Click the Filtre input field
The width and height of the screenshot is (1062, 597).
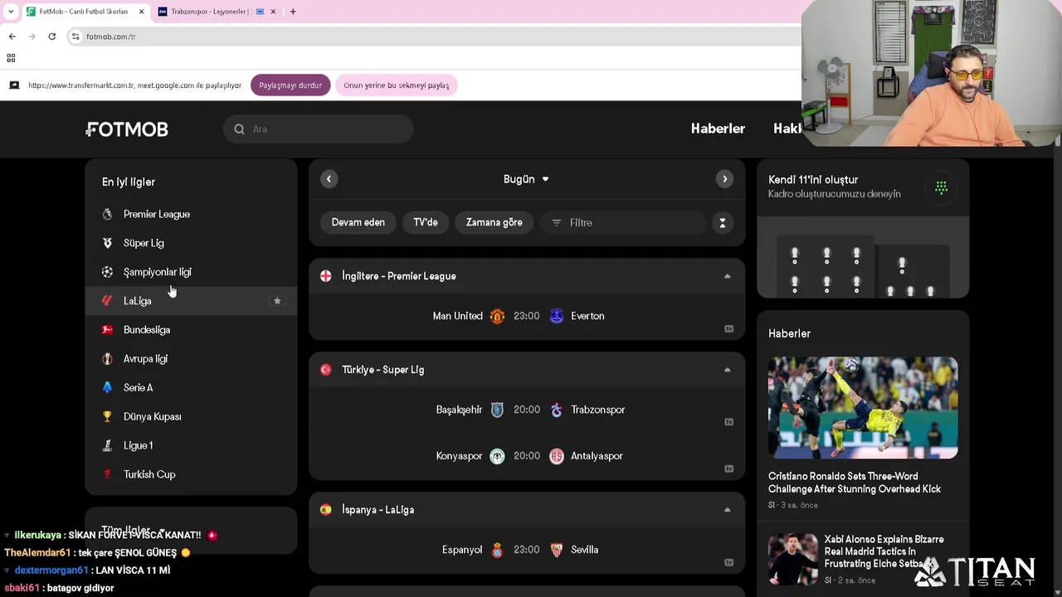[624, 222]
